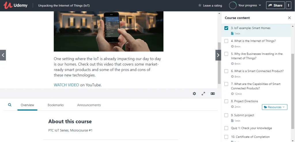Open lecture 6 What is a Smart Connected Product
This screenshot has width=295, height=142.
click(257, 71)
